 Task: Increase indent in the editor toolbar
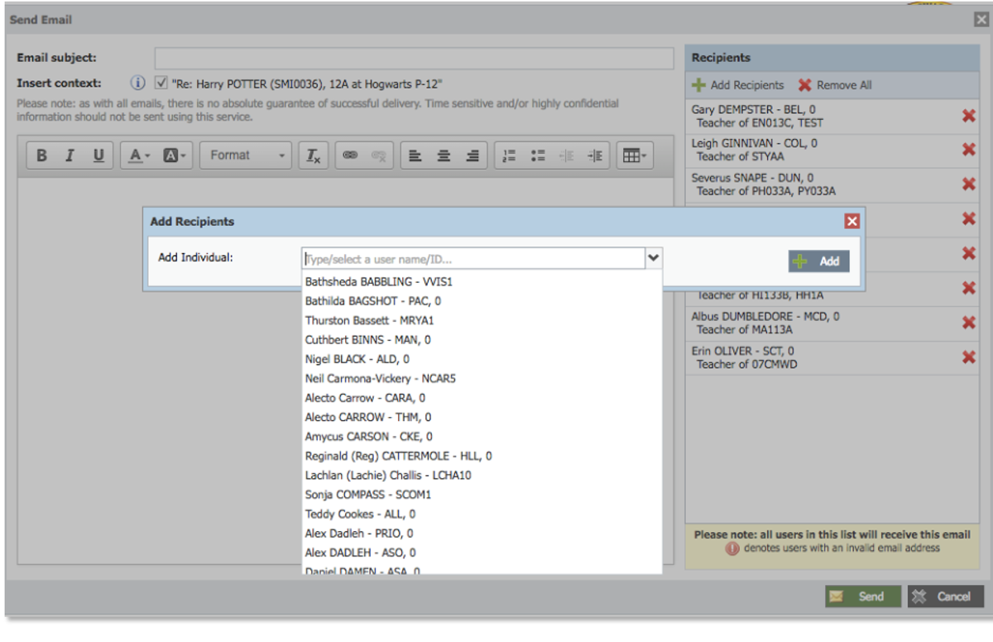(x=594, y=156)
